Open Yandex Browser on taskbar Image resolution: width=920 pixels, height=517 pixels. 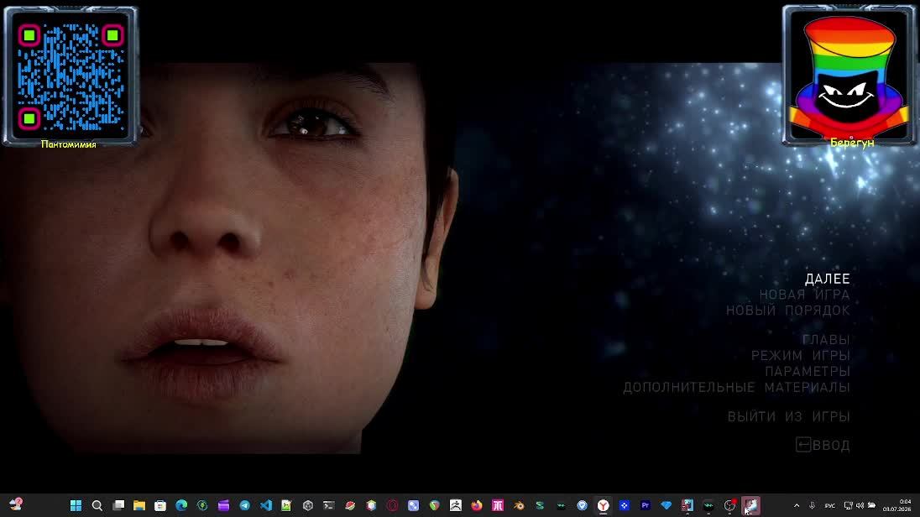tap(604, 505)
